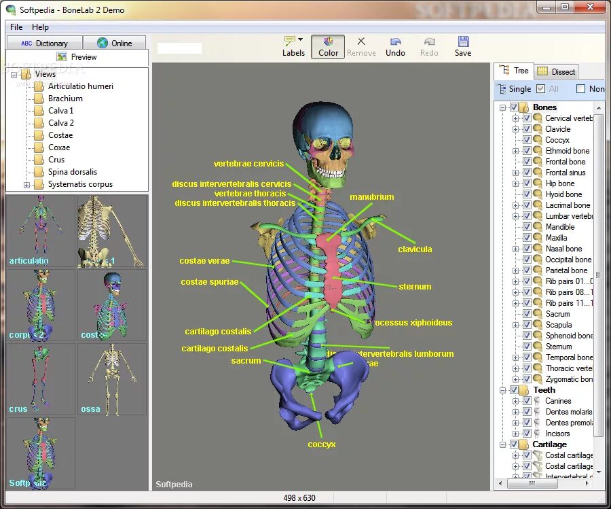The image size is (611, 509).
Task: Uncheck the Clavicle checkbox
Action: pyautogui.click(x=527, y=128)
